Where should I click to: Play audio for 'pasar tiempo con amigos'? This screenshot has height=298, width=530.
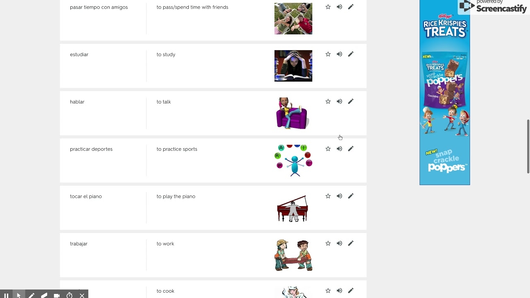point(339,7)
